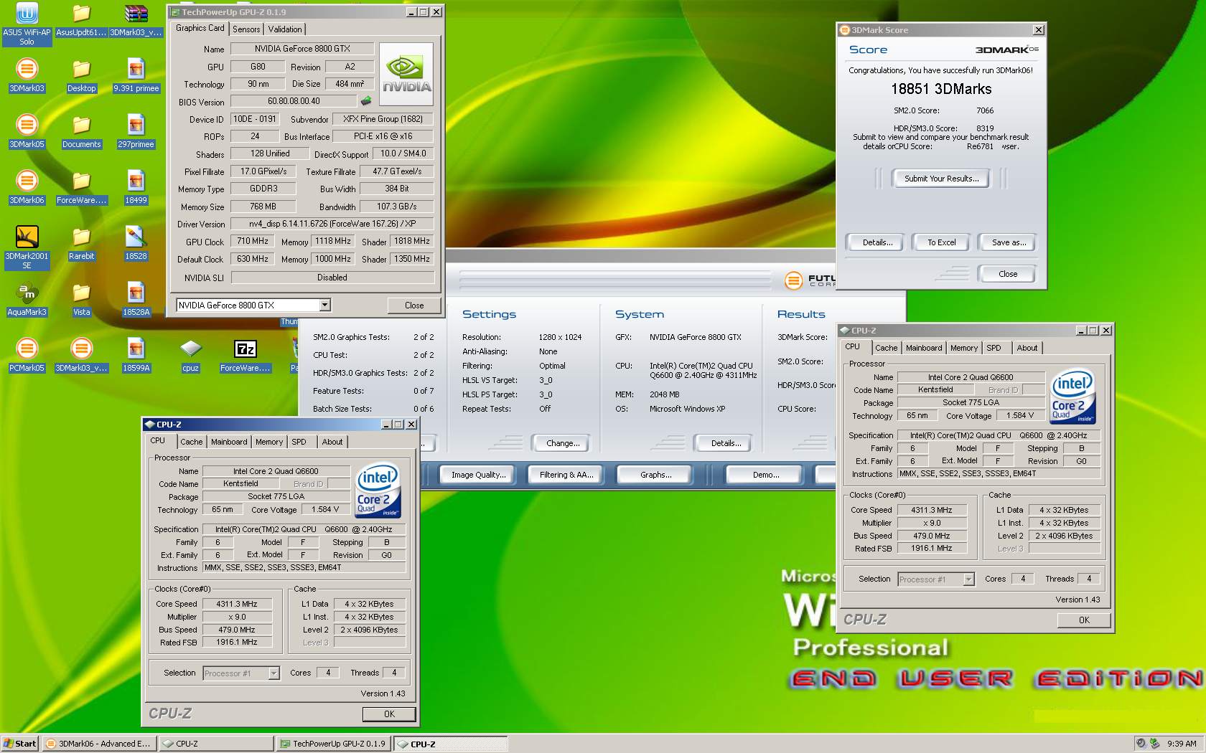Open Graphs in 3DMark06
1206x753 pixels.
pos(655,475)
